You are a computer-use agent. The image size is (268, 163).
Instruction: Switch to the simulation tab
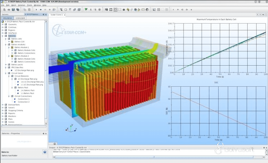pos(8,18)
